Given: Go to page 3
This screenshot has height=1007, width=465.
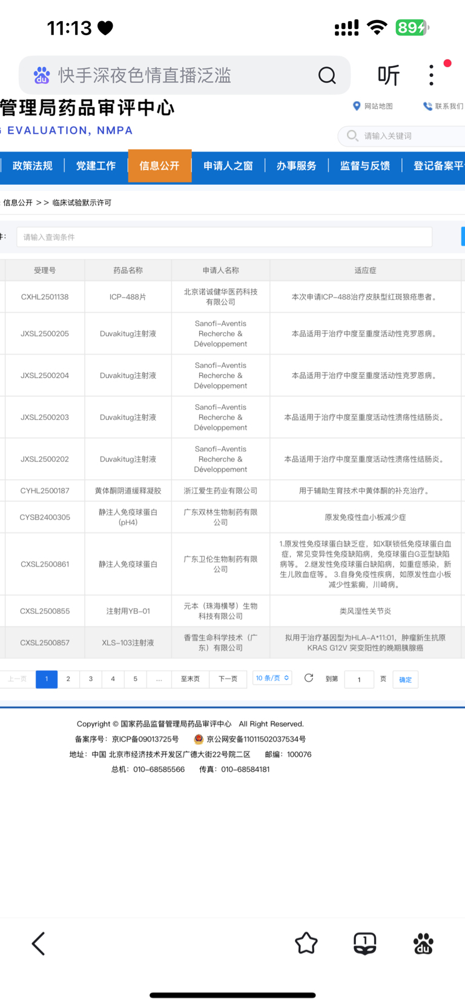Looking at the screenshot, I should 91,679.
